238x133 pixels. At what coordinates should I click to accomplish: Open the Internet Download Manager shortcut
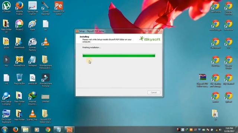tap(32, 98)
